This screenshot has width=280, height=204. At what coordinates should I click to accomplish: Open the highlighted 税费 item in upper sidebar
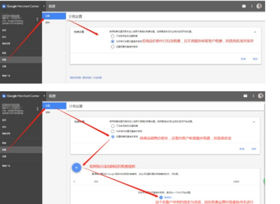click(x=21, y=60)
